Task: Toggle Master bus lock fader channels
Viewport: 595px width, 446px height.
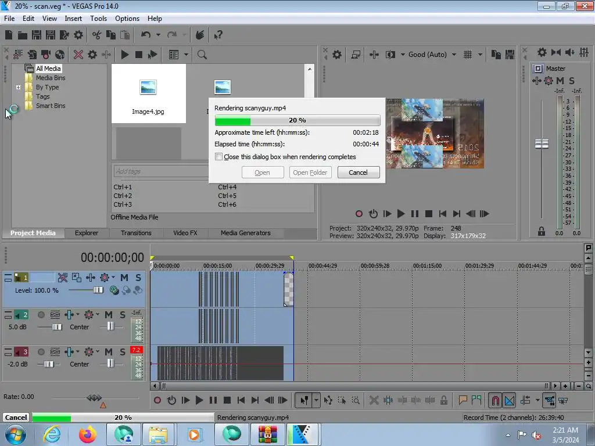Action: pyautogui.click(x=542, y=231)
